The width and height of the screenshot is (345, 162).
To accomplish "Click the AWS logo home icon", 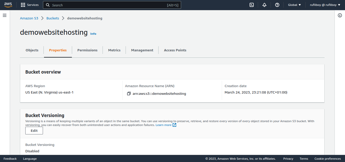I will pos(8,5).
